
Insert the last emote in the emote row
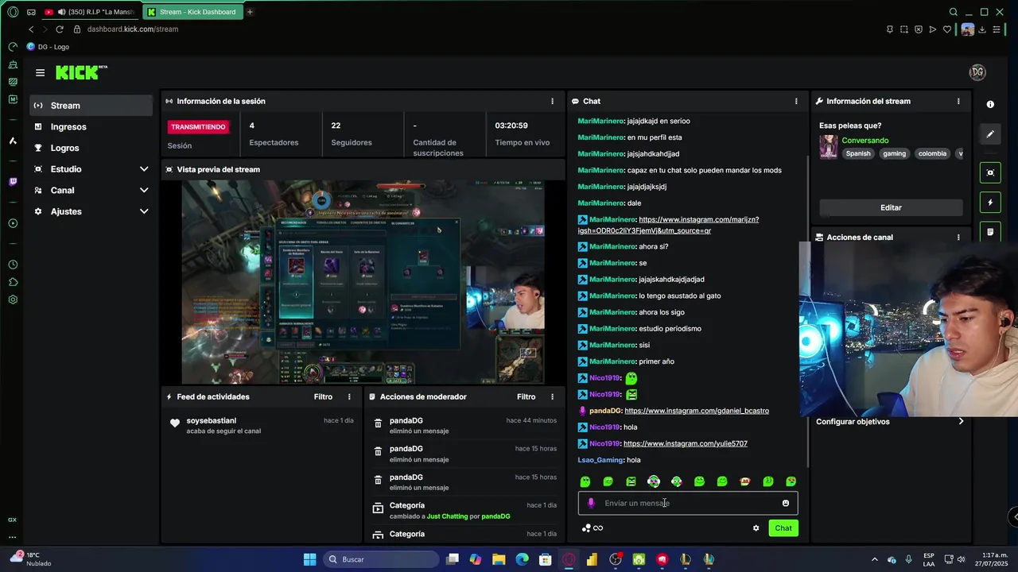(x=791, y=481)
